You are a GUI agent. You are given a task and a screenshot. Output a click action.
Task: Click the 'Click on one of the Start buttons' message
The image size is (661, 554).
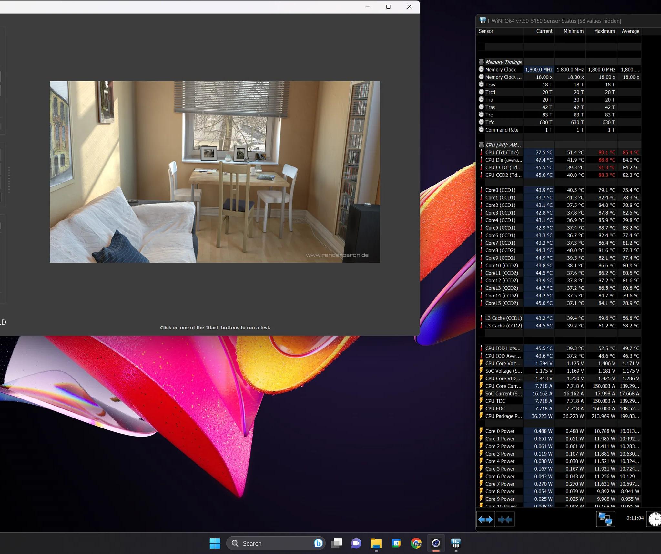[x=215, y=327]
